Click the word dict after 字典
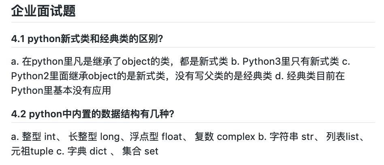The height and width of the screenshot is (165, 384). coord(98,151)
